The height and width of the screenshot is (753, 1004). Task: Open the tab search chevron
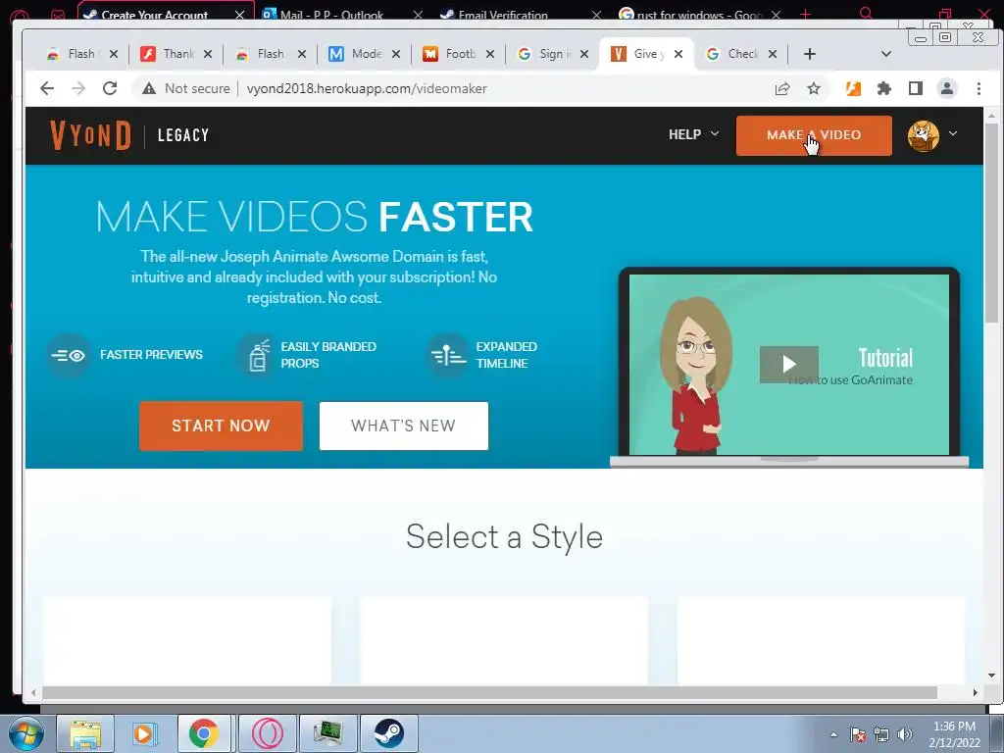[x=886, y=54]
